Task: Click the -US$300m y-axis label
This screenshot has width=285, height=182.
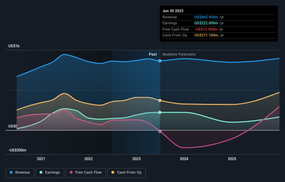Action: click(x=17, y=150)
